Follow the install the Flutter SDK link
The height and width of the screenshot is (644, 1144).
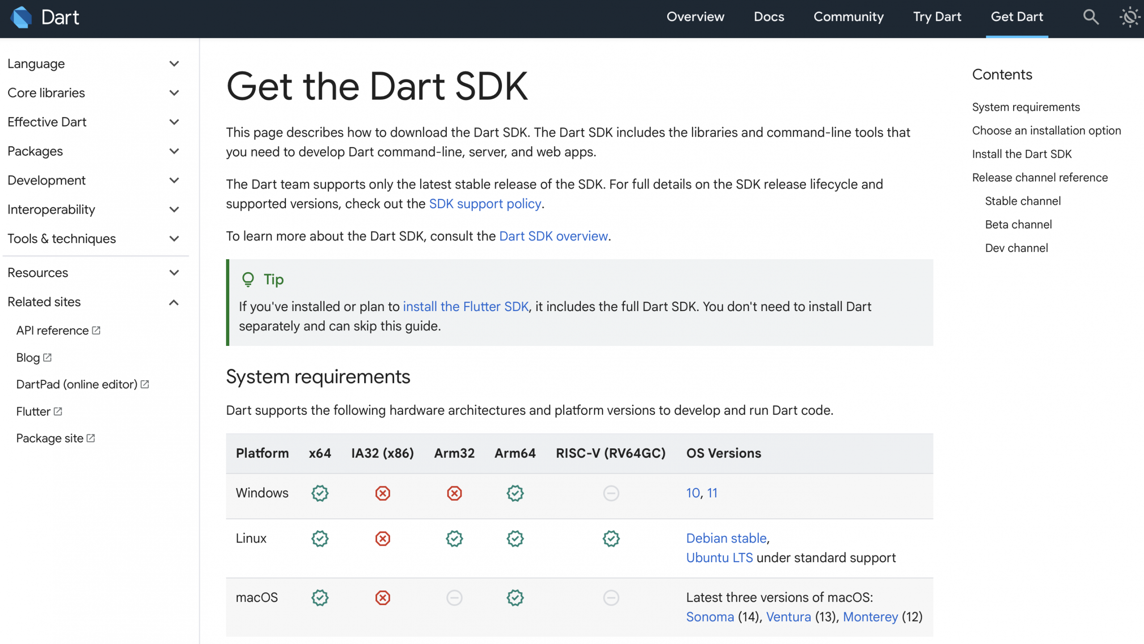click(x=466, y=307)
